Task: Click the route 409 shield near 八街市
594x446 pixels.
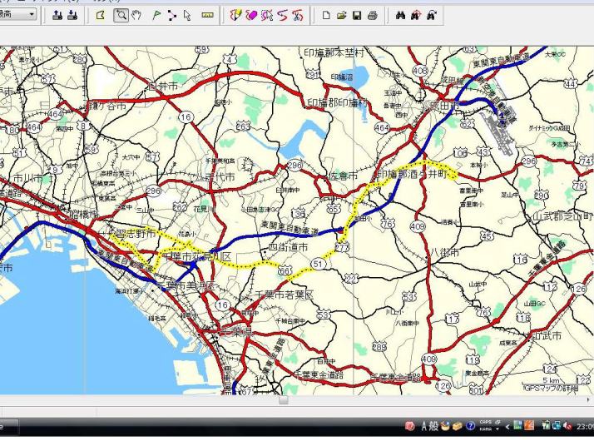Action: [418, 226]
